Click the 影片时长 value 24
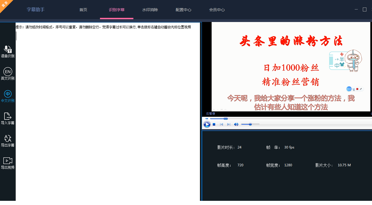Viewport: 372px width, 205px height. tap(239, 147)
